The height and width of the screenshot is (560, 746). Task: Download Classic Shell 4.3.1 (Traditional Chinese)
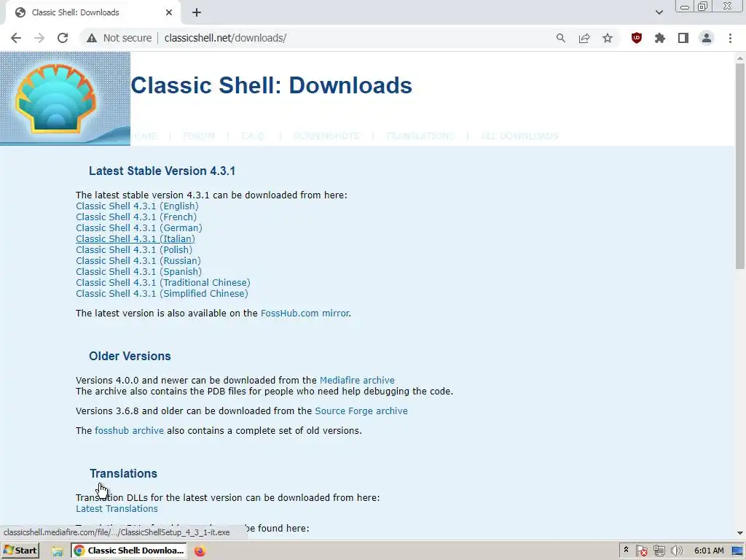coord(163,283)
